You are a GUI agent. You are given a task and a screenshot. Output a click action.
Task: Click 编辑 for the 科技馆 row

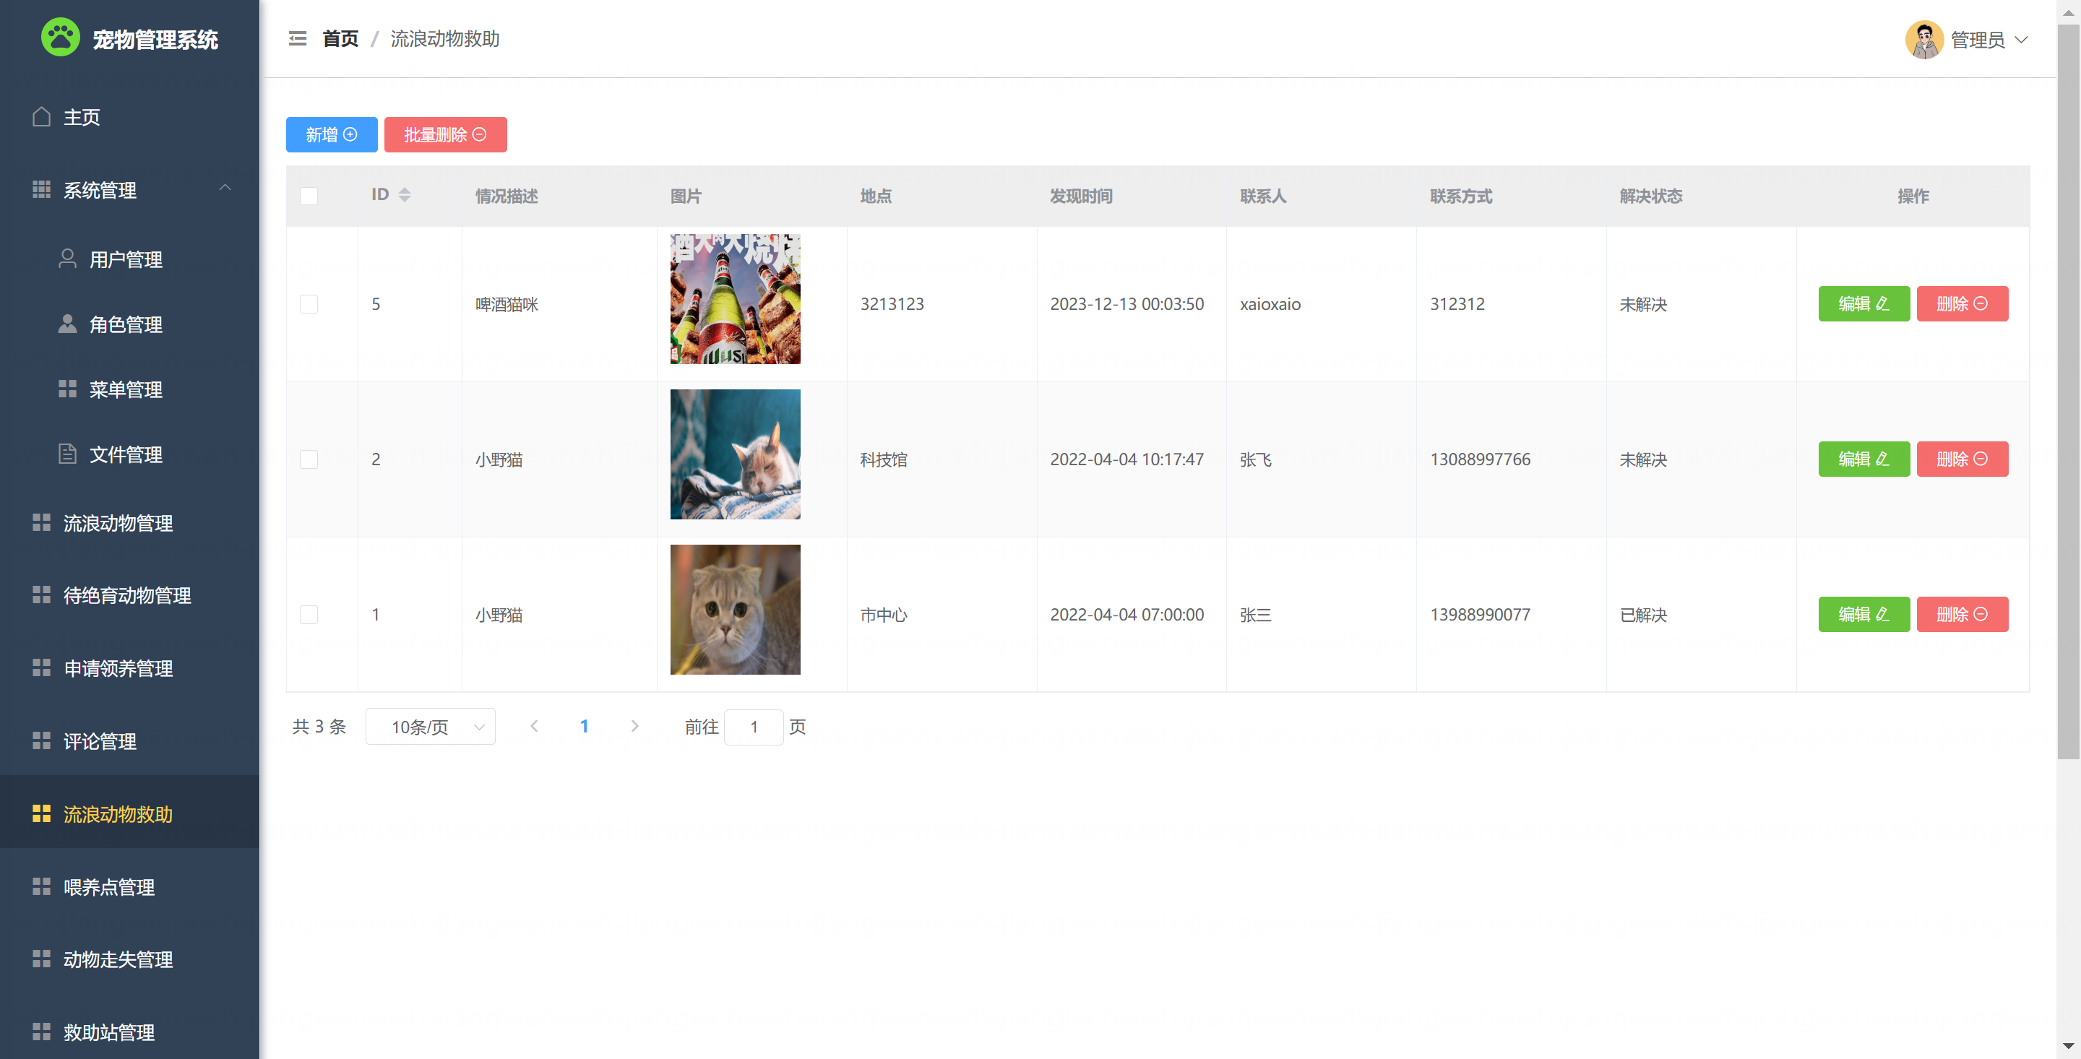coord(1863,459)
